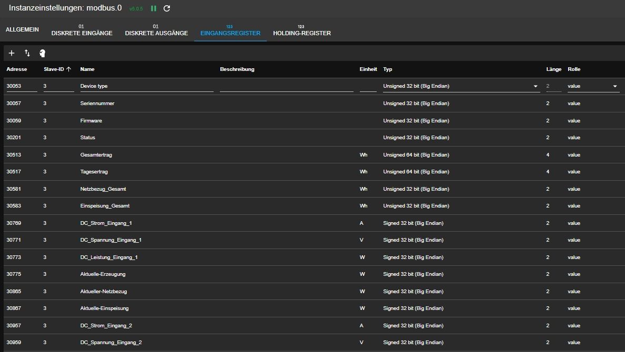This screenshot has height=352, width=625.
Task: Sort table by Adresse column header
Action: [17, 69]
